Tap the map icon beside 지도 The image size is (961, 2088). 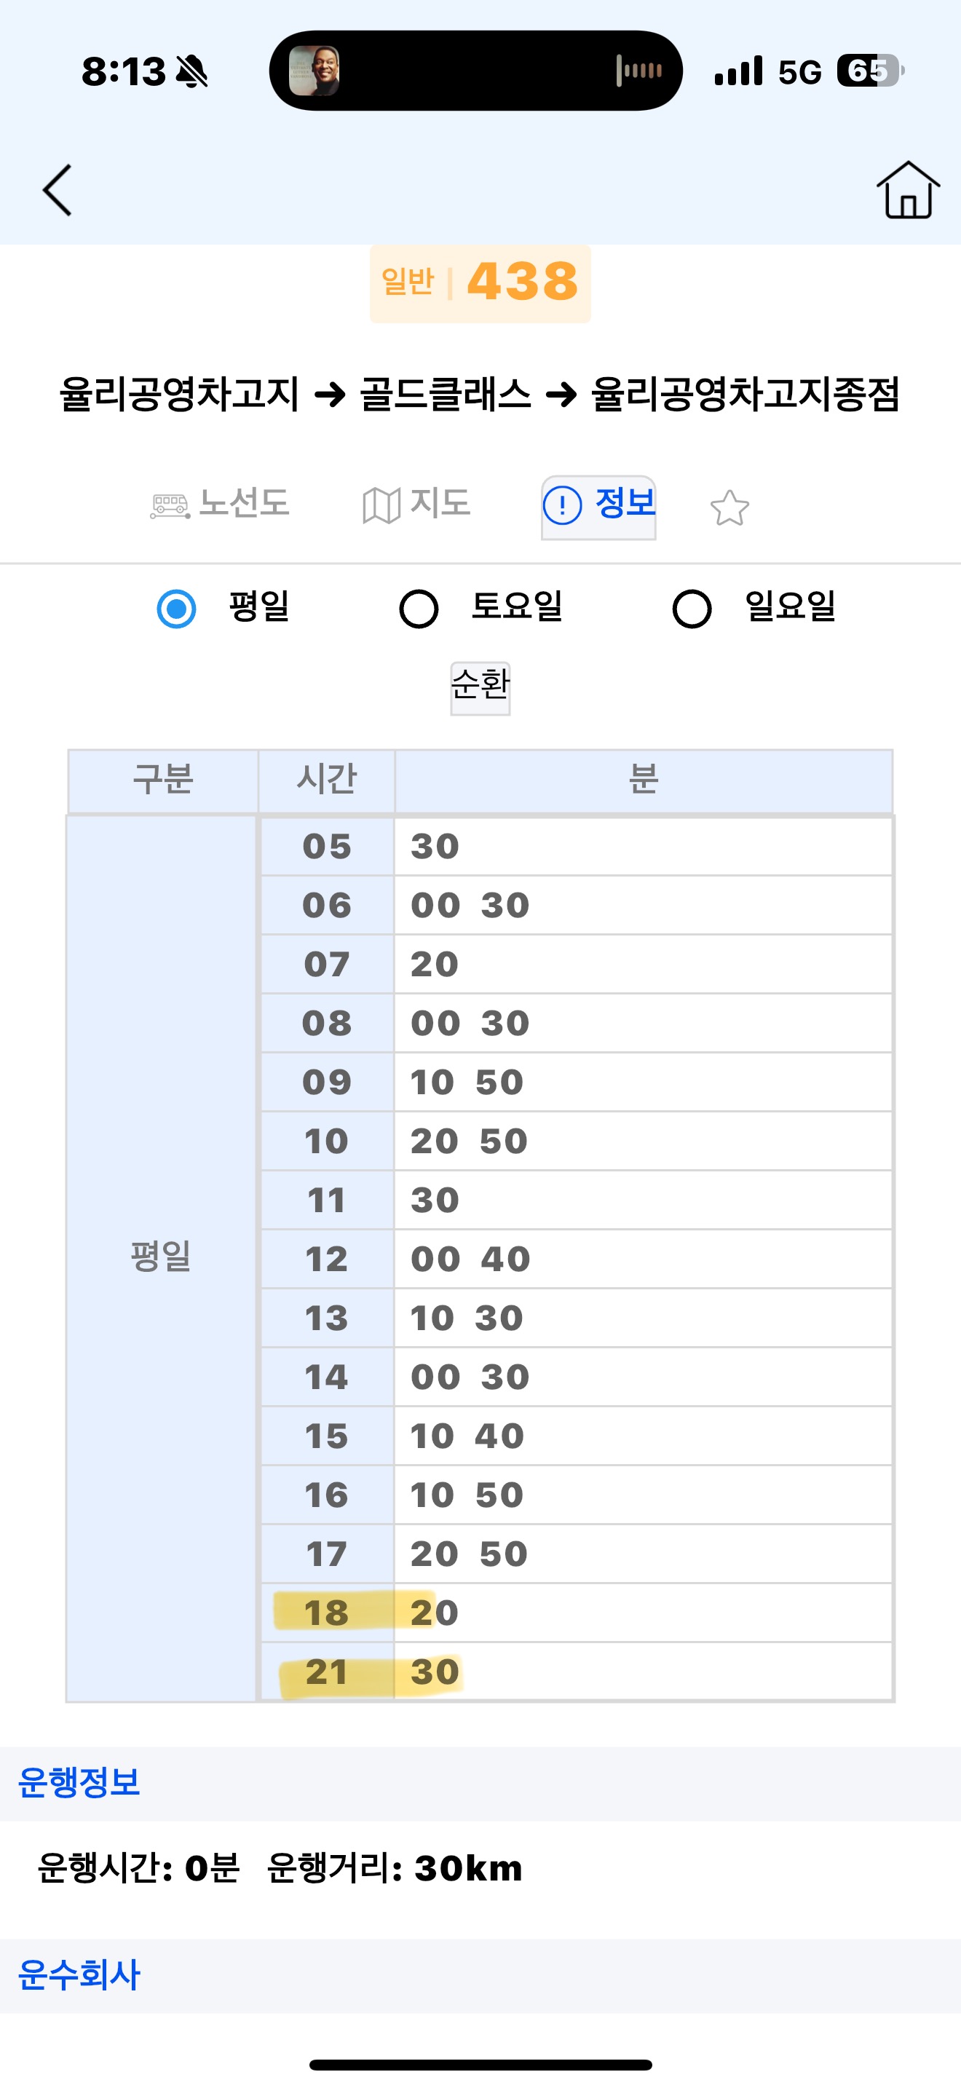[381, 507]
